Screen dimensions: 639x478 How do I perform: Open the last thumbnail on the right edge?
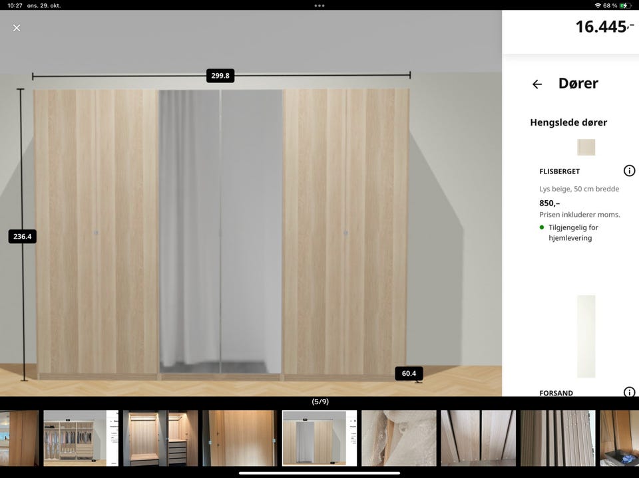click(620, 438)
